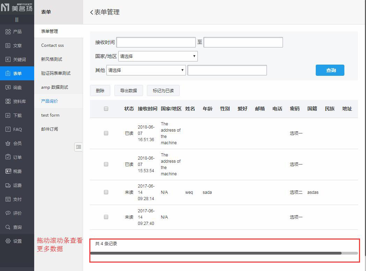Click the horizontal scrollbar under the table
The image size is (366, 271).
[216, 253]
